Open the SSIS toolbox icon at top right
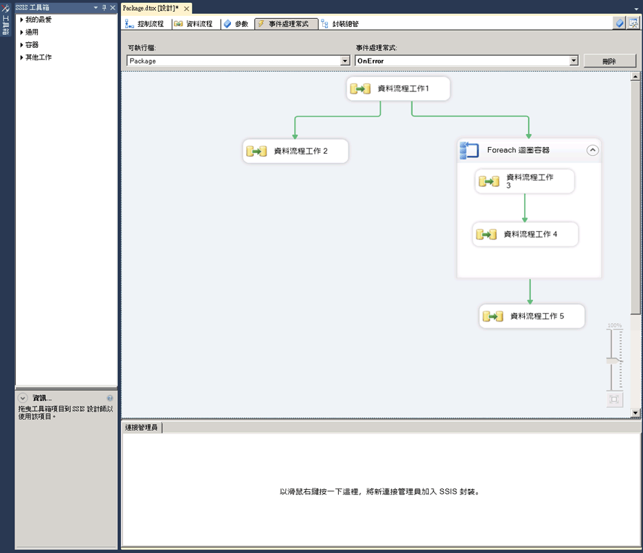Screen dimensions: 643x553 tap(634, 23)
